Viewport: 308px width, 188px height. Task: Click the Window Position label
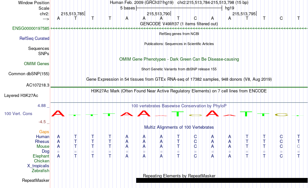coord(34,3)
